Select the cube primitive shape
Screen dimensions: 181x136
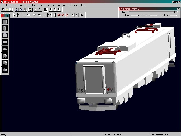click(x=5, y=22)
